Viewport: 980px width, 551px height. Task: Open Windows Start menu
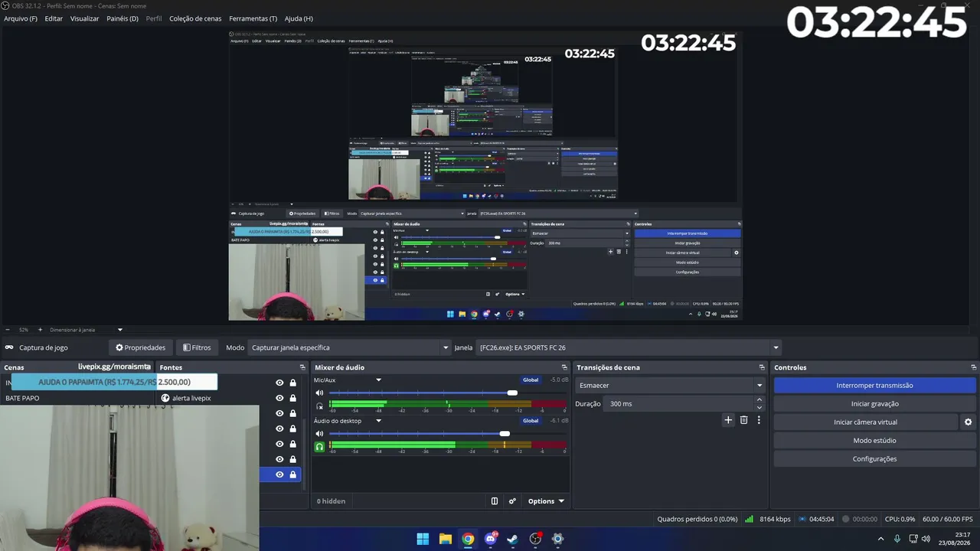click(423, 539)
